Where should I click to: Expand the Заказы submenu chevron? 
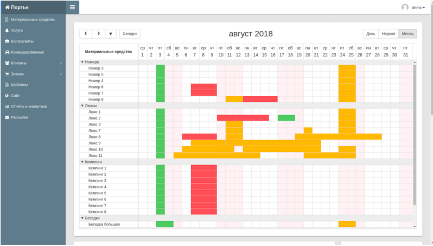pyautogui.click(x=61, y=74)
